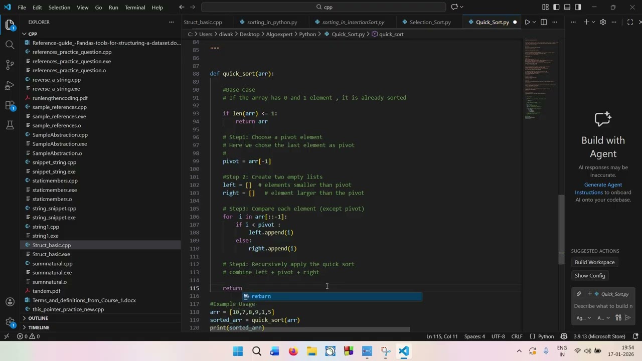642x361 pixels.
Task: Click the remote window indicator in status bar
Action: coord(7,336)
